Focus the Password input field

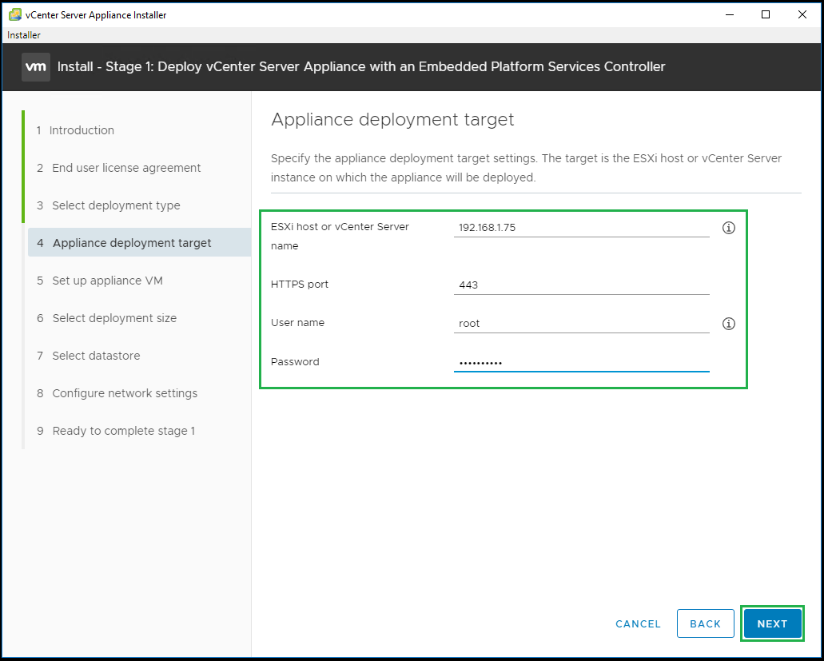click(581, 363)
